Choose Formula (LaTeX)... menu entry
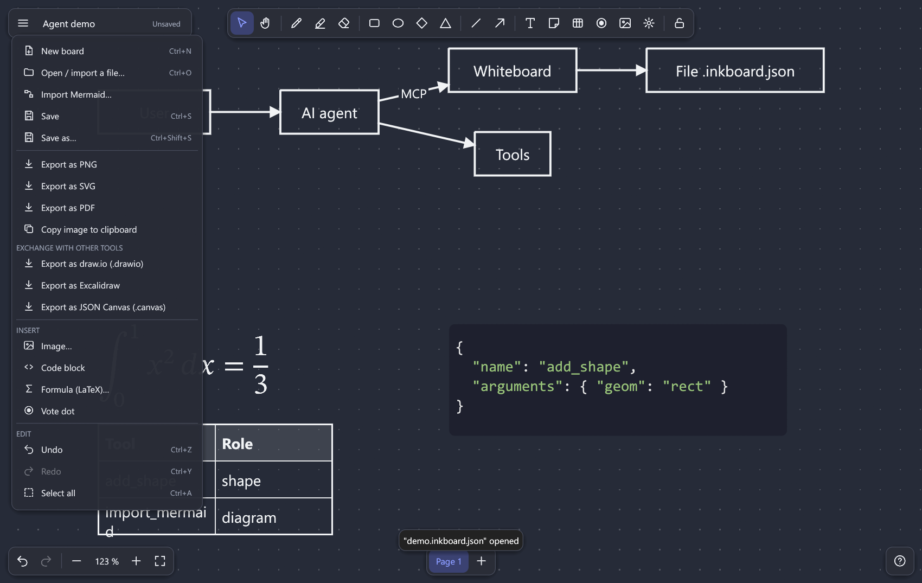This screenshot has width=922, height=583. click(x=107, y=389)
